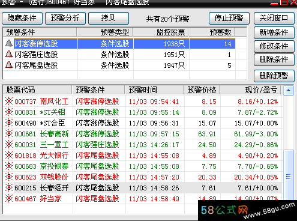297x221 pixels.
Task: Click the alert icon beside 000661 长春高新
Action: click(9, 134)
